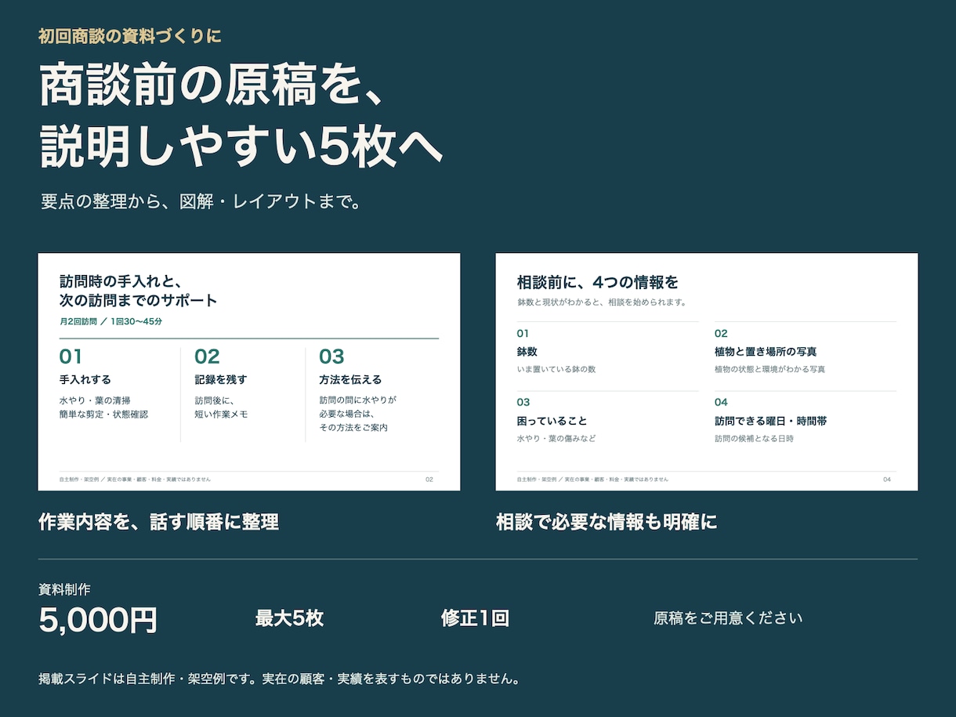The height and width of the screenshot is (717, 956).
Task: Click the subtitle 要点の整理から、図解・レイアウトまで。
Action: click(x=202, y=201)
